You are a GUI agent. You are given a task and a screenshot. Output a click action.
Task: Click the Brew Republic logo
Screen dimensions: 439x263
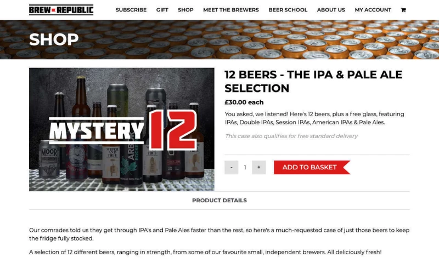pyautogui.click(x=61, y=10)
